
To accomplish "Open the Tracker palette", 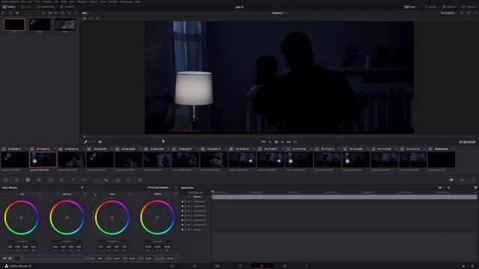I will coord(95,180).
